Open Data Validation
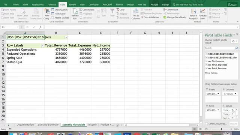Viewport: 240px width, 135px height. tap(151, 17)
